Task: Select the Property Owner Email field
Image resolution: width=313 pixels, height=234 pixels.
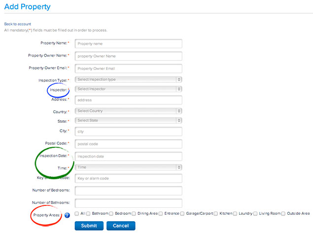Action: [x=128, y=68]
